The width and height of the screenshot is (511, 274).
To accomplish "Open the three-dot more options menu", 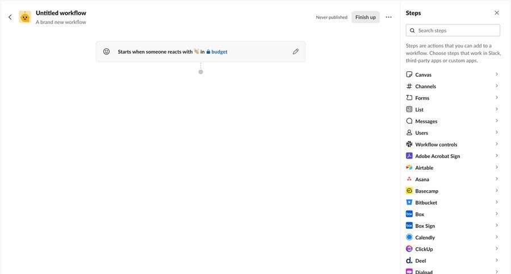I will (x=388, y=17).
